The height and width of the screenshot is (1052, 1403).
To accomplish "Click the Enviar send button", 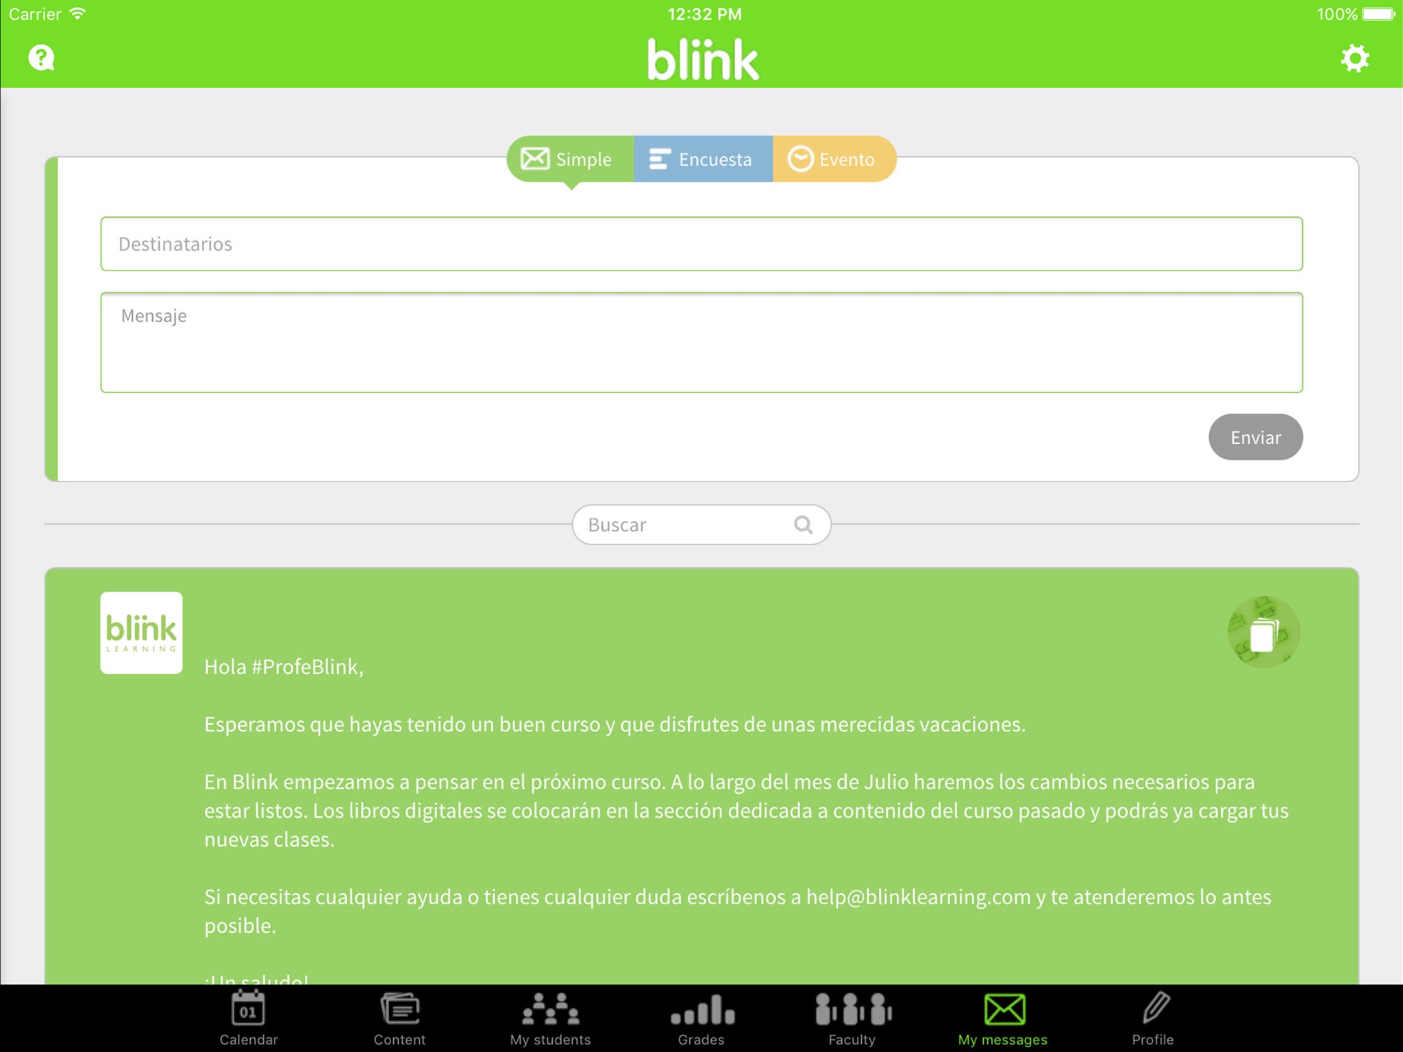I will [1255, 436].
